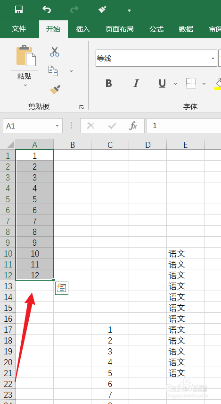
Task: Click cell A1 containing 1
Action: (35, 155)
